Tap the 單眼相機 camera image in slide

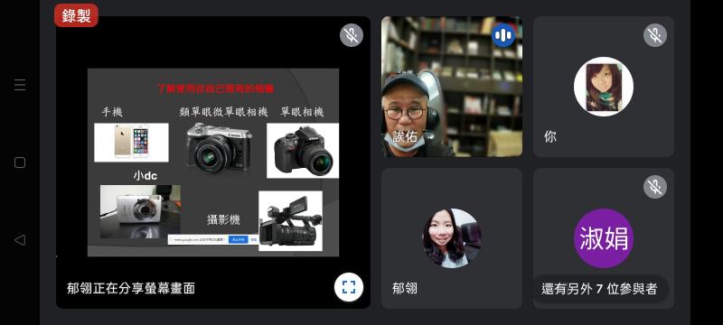(303, 151)
